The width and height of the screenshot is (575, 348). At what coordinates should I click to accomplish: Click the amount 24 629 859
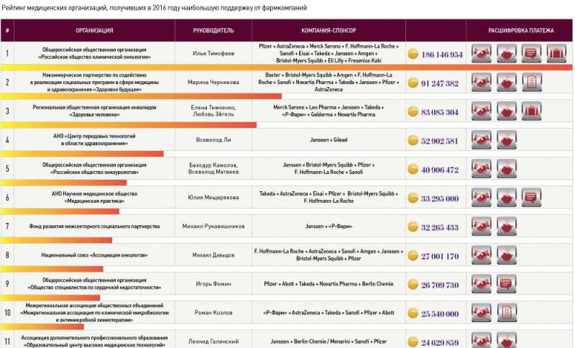pos(440,343)
